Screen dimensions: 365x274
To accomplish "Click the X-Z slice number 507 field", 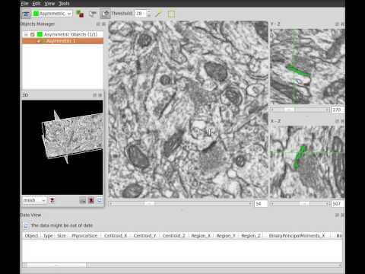I will click(x=338, y=203).
